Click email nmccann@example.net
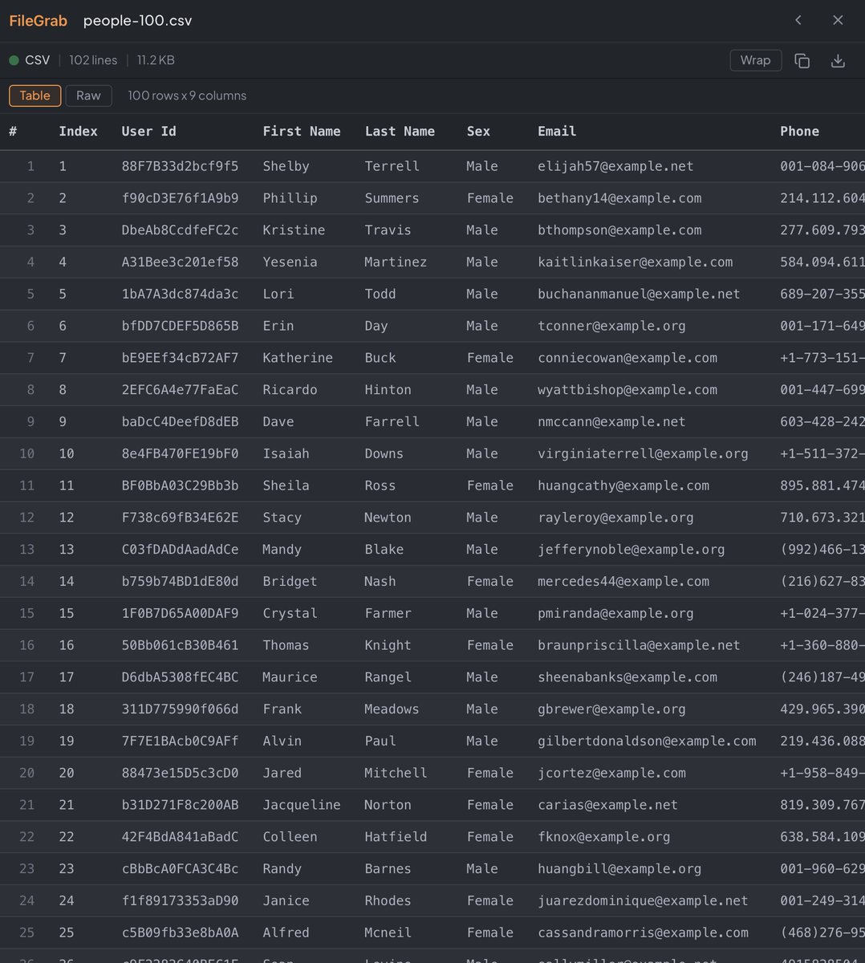Screen dimensions: 865x963 point(611,422)
